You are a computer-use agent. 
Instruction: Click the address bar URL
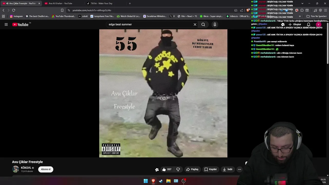click(x=92, y=10)
